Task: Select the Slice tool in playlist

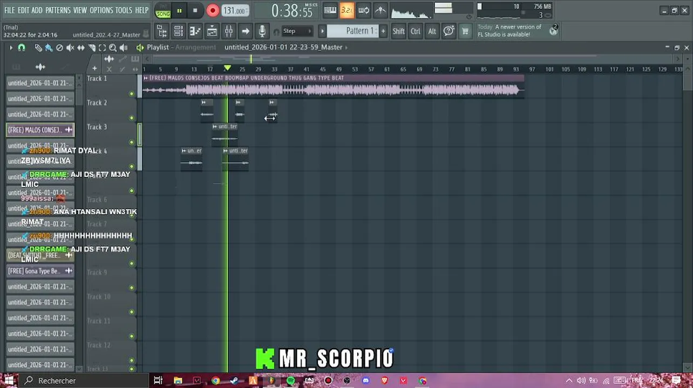Action: (92, 48)
